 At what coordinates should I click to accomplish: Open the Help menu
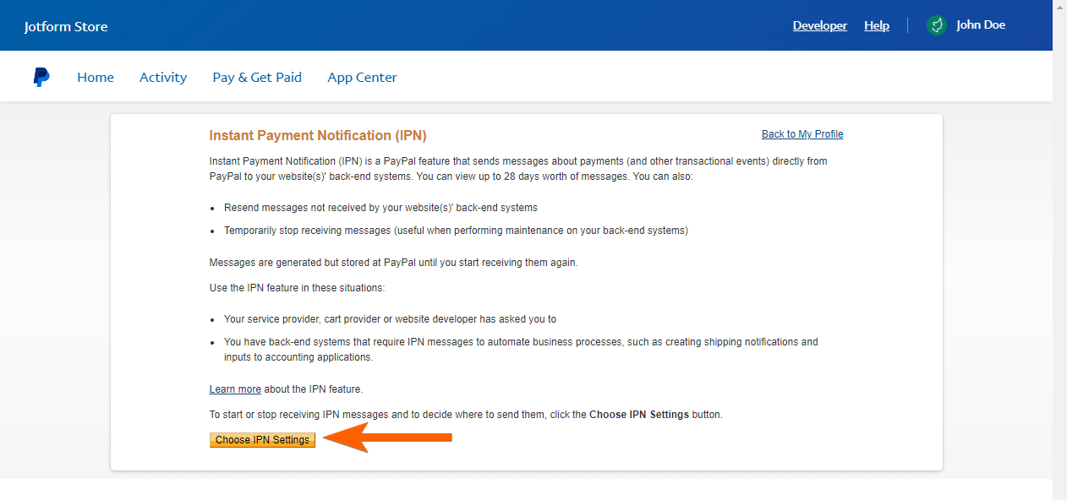tap(876, 25)
